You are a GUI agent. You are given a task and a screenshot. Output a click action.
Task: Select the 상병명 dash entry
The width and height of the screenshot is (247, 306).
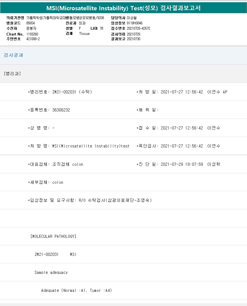click(x=41, y=128)
